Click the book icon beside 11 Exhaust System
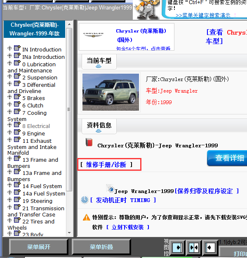Viewport: 247px width, 258px height. (x=17, y=139)
